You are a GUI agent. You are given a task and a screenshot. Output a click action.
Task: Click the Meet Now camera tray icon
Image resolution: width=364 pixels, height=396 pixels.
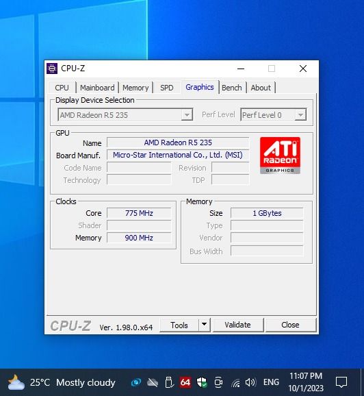218,382
